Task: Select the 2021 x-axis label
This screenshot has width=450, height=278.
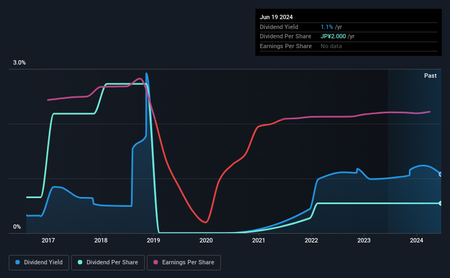Action: (259, 240)
